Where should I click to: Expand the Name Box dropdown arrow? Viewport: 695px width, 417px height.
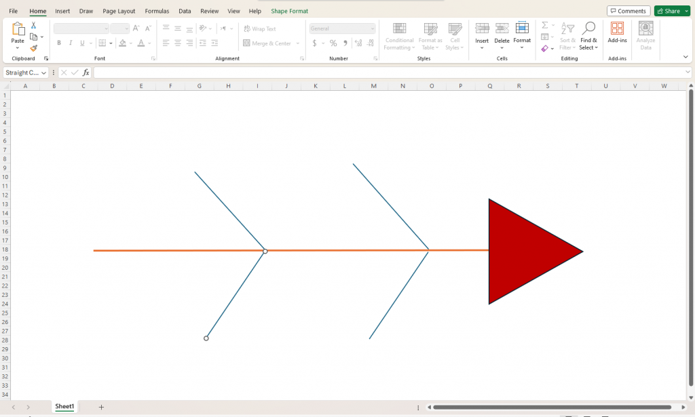tap(44, 73)
